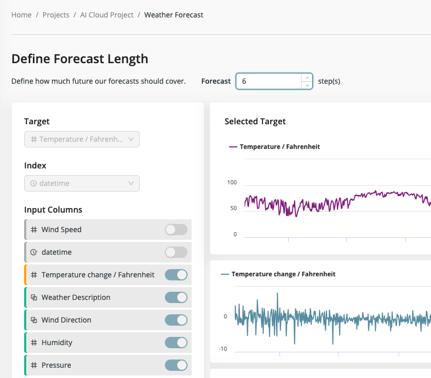431x378 pixels.
Task: Increase forecast steps with up arrow
Action: [x=307, y=78]
